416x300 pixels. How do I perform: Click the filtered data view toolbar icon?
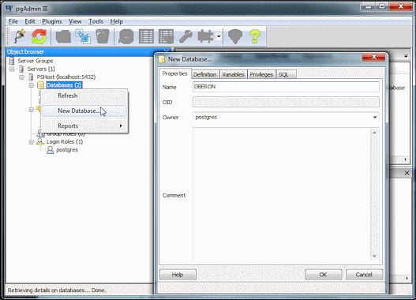point(166,36)
